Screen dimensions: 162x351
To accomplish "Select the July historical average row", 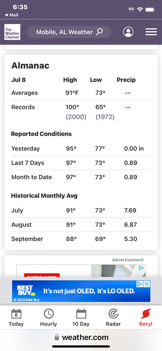I will point(81,211).
